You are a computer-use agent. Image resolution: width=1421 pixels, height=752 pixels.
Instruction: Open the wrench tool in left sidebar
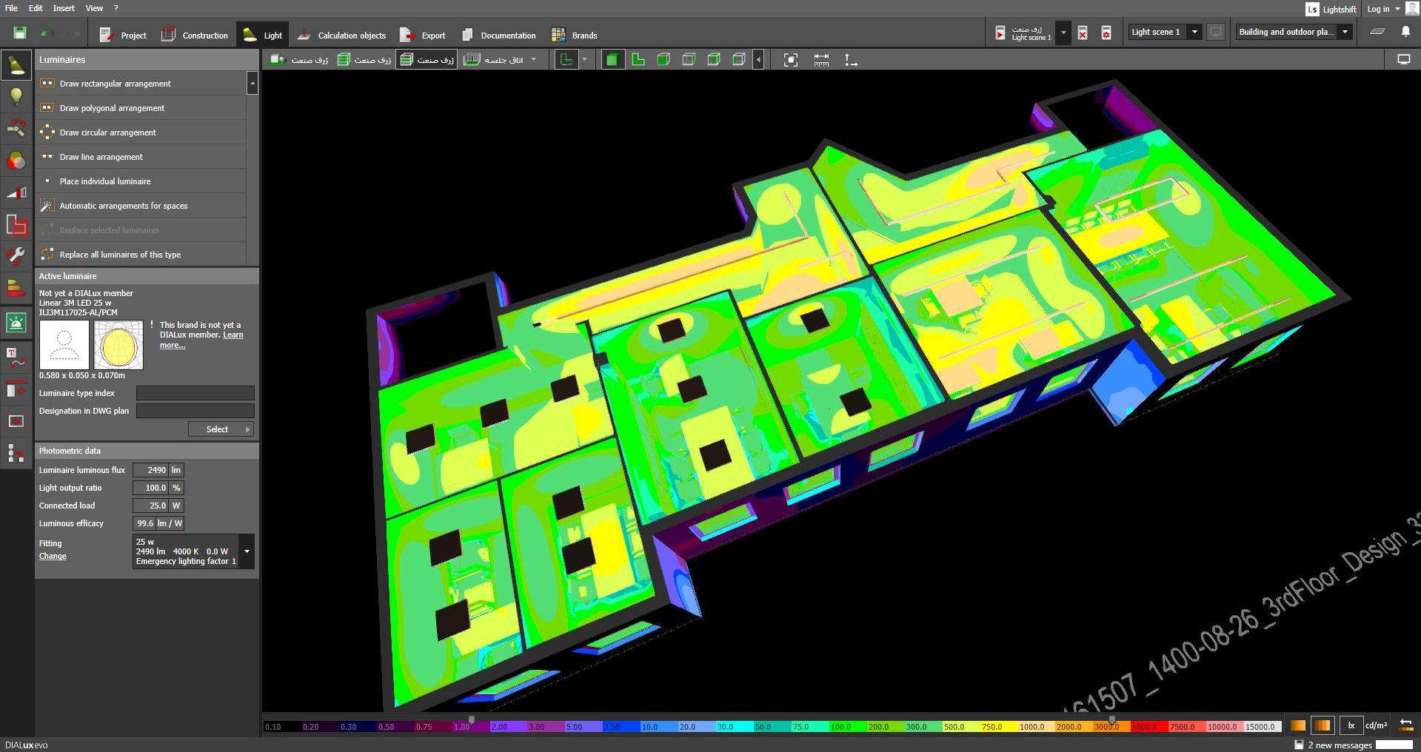point(16,256)
